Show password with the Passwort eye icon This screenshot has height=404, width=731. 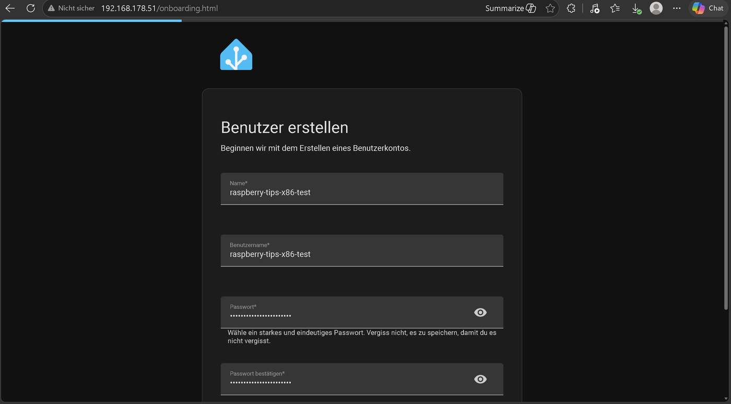click(480, 312)
